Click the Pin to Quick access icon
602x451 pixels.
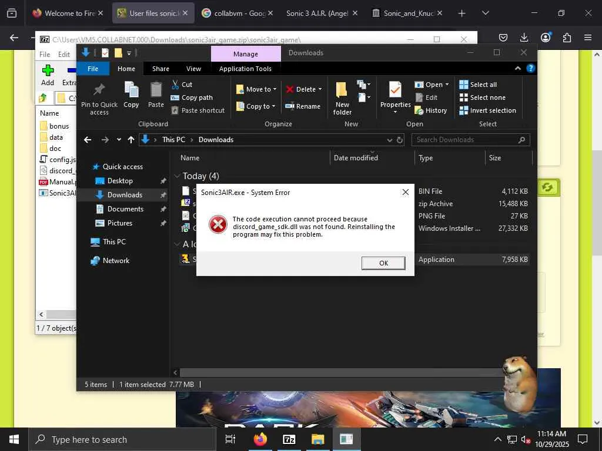coord(99,90)
